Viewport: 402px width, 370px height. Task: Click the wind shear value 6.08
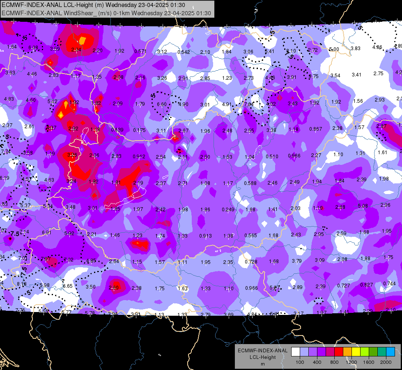(33, 48)
